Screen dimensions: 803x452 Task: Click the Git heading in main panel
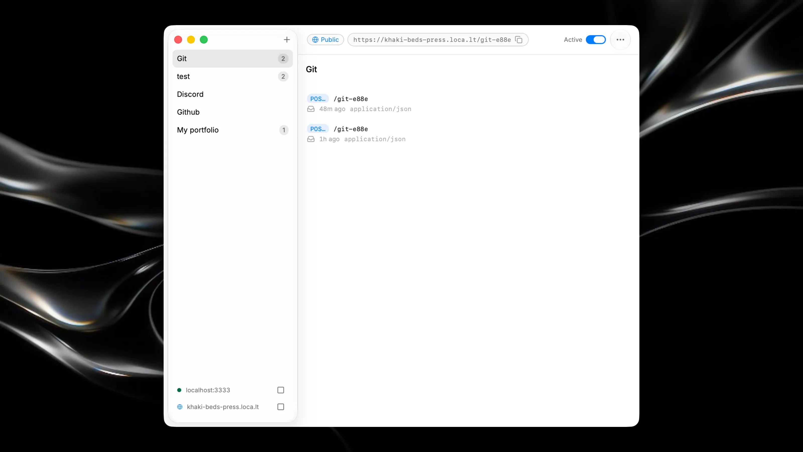click(x=311, y=69)
